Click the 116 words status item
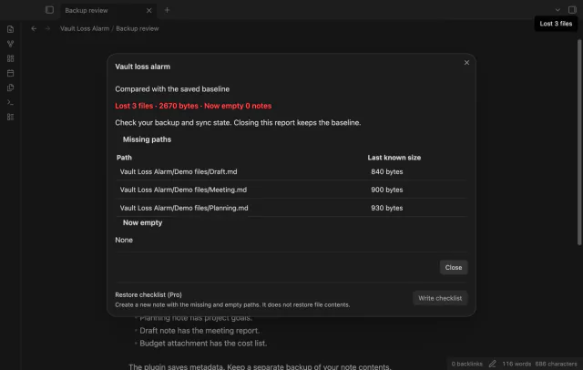Viewport: 583px width, 370px height. pyautogui.click(x=517, y=364)
